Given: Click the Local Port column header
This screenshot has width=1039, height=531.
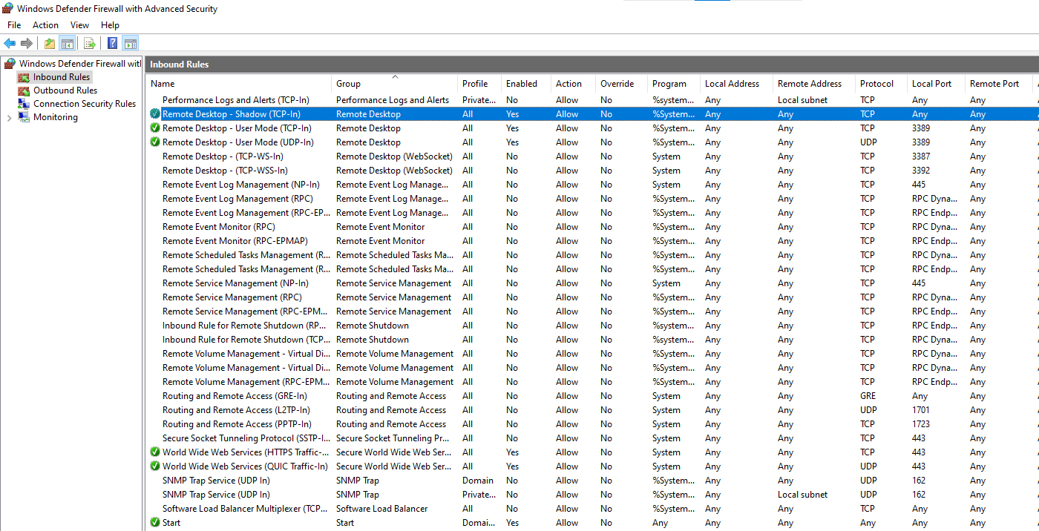Looking at the screenshot, I should (931, 84).
